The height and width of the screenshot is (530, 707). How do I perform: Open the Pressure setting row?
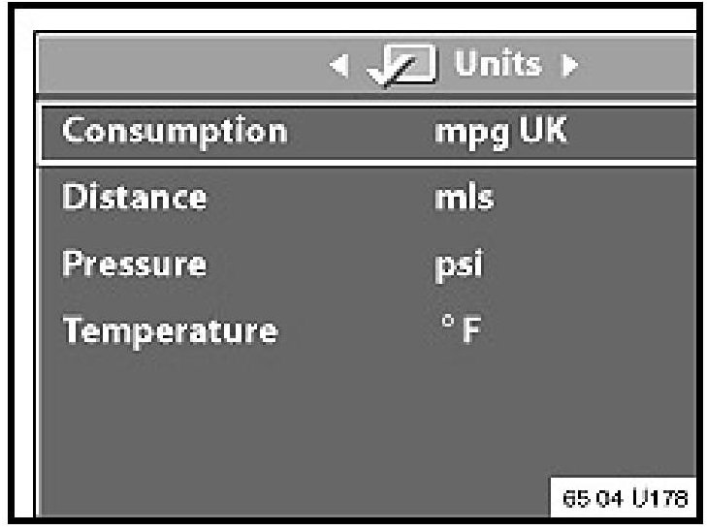click(x=369, y=264)
